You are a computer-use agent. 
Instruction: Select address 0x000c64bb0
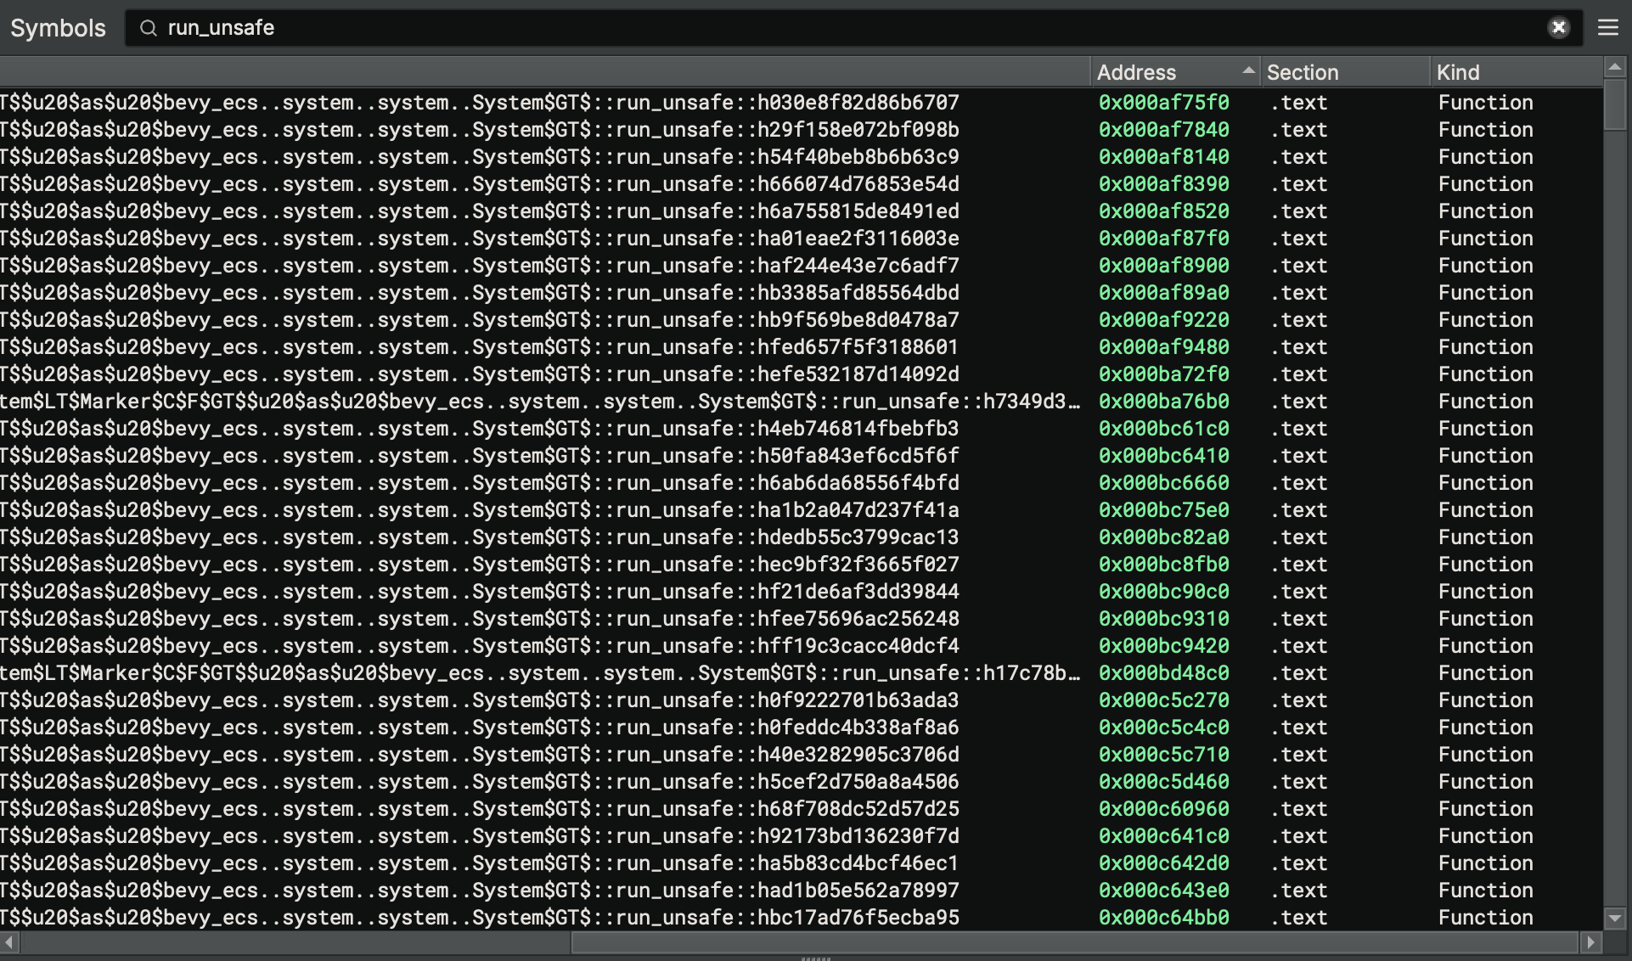[x=1163, y=918]
